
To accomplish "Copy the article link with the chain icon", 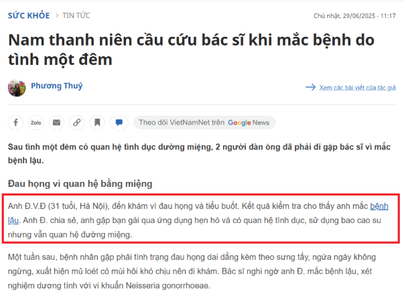I will pyautogui.click(x=76, y=123).
